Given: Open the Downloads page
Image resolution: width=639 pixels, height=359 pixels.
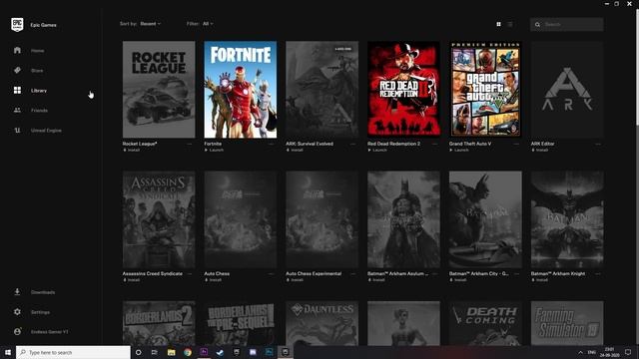Looking at the screenshot, I should tap(43, 292).
